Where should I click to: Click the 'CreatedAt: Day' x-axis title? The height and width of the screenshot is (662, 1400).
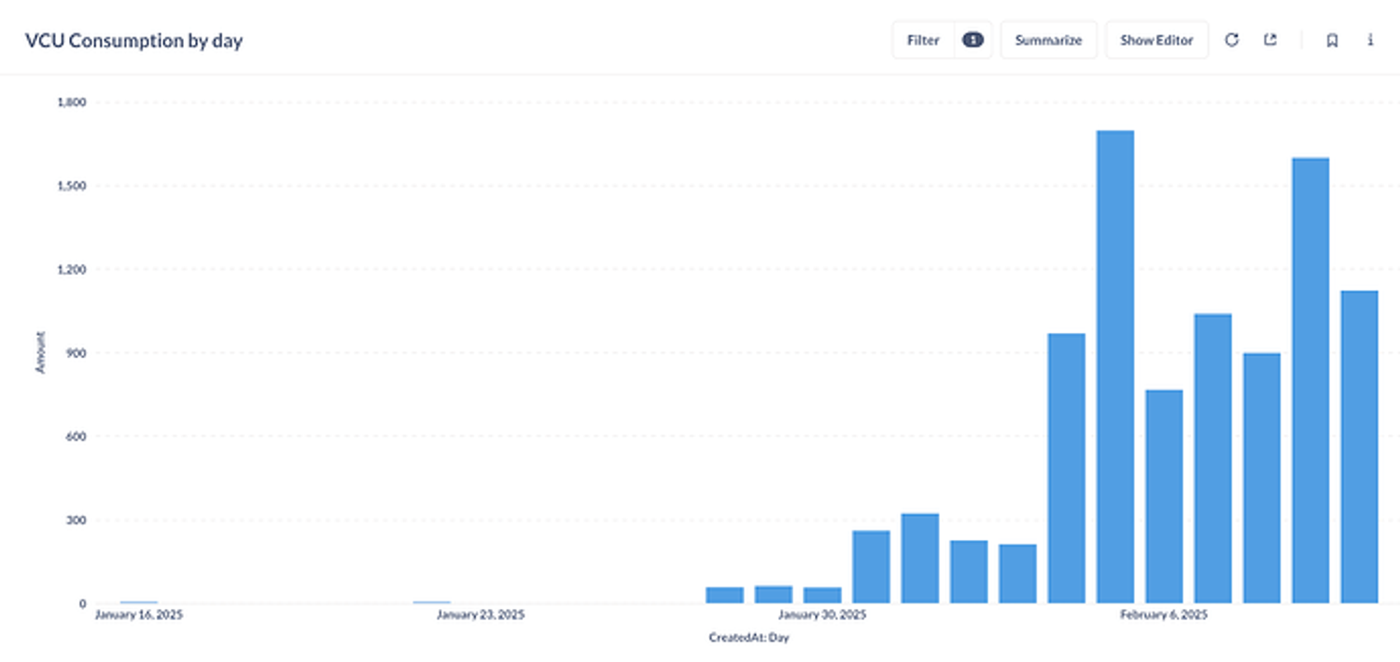[x=749, y=638]
